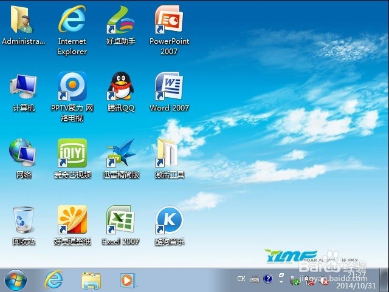This screenshot has height=292, width=389.
Task: Launch Word 2007 shortcut
Action: [169, 86]
